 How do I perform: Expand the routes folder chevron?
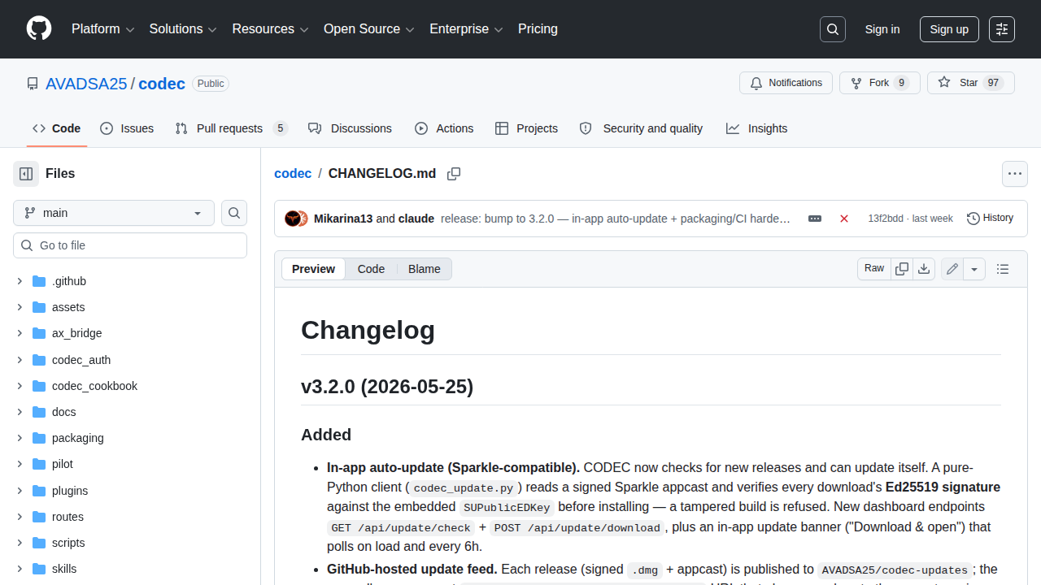coord(20,517)
